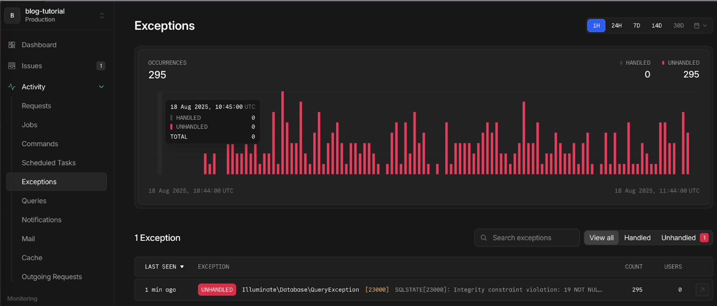
Task: Open Scheduled Tasks in the sidebar
Action: pos(49,163)
